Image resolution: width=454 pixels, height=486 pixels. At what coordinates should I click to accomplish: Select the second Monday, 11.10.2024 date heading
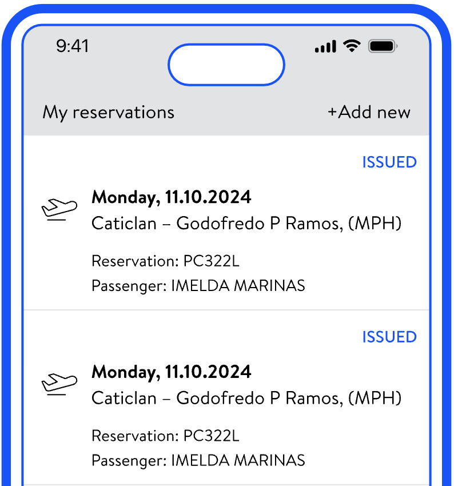click(172, 372)
